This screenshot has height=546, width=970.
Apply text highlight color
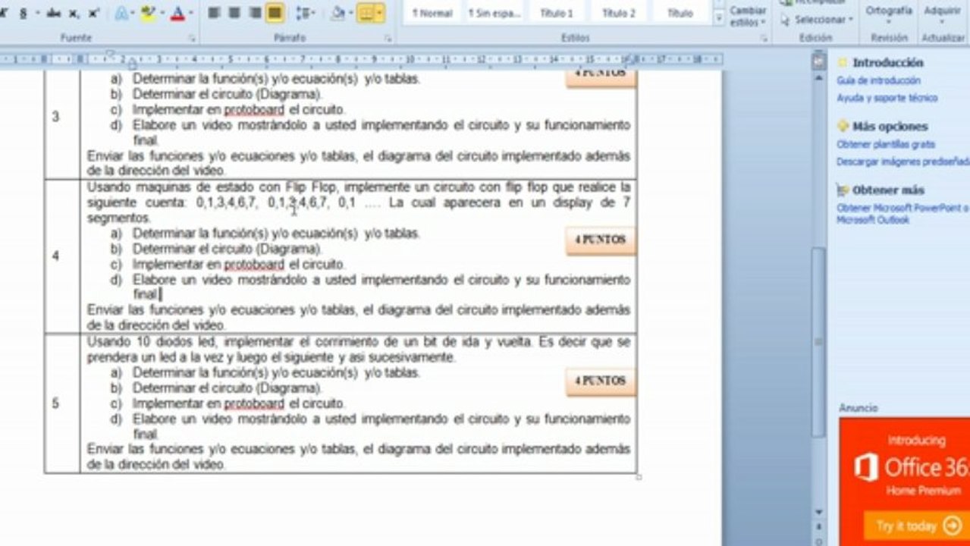[149, 14]
